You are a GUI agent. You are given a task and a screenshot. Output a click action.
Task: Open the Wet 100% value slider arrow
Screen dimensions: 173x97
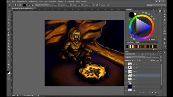tap(59, 5)
